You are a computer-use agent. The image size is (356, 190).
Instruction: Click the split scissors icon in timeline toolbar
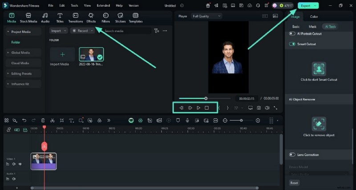(x=52, y=120)
